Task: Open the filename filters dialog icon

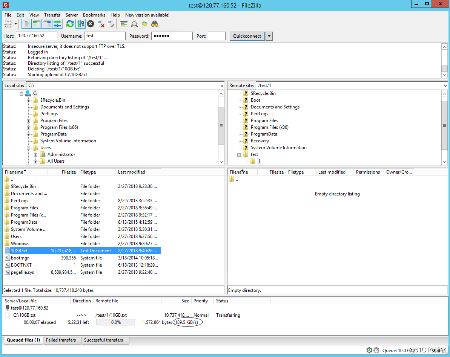Action: click(124, 24)
